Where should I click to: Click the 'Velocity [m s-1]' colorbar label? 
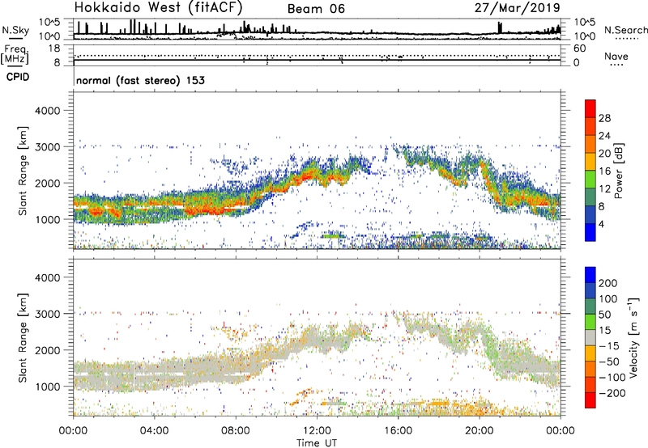pos(633,337)
